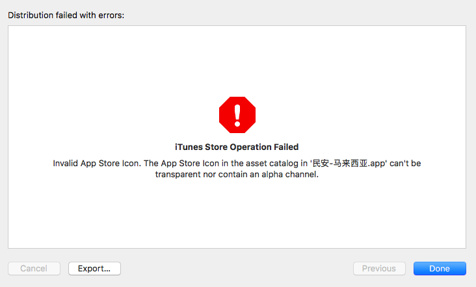Click the Export... button
Image resolution: width=476 pixels, height=287 pixels.
(94, 268)
